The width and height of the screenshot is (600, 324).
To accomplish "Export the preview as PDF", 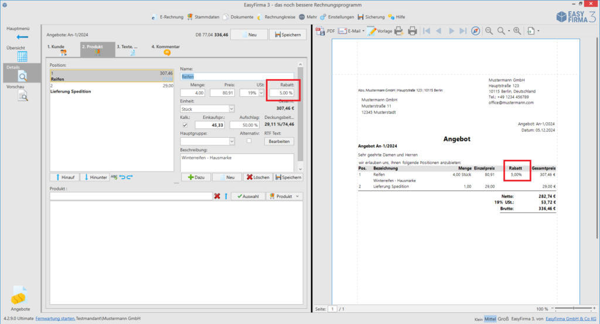I will click(325, 31).
